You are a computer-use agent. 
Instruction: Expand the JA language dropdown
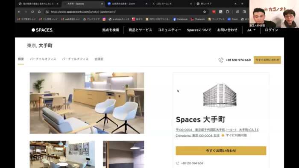pyautogui.click(x=251, y=30)
